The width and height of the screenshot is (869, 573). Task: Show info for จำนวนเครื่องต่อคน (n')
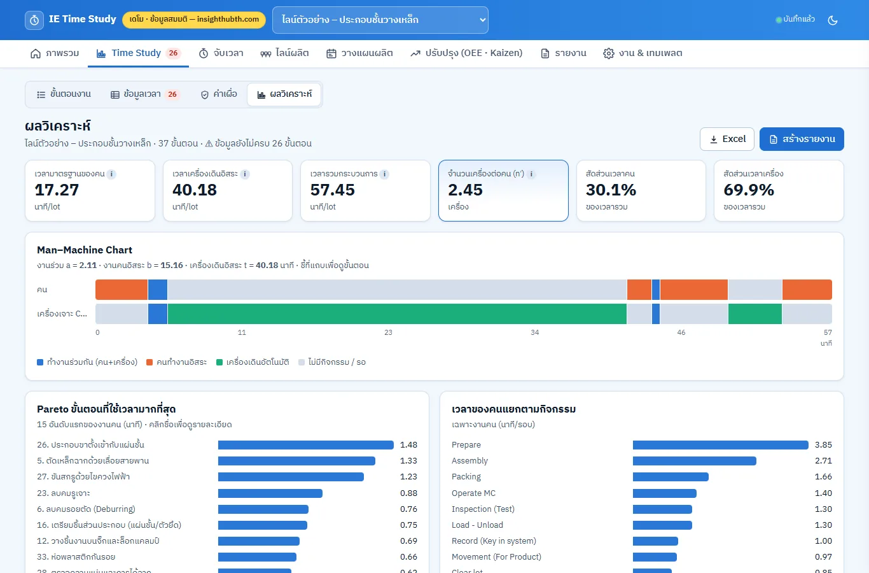(532, 174)
